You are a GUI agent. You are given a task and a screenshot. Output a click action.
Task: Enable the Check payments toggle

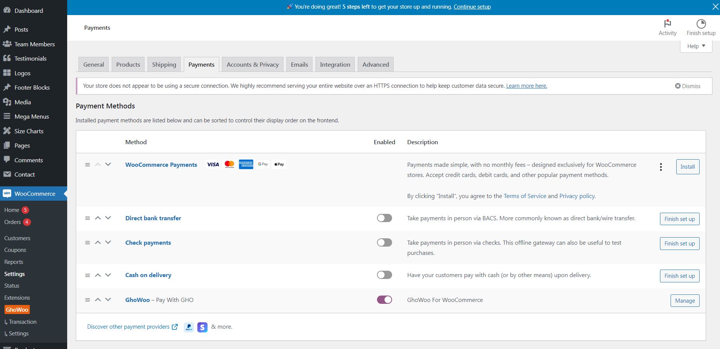384,242
